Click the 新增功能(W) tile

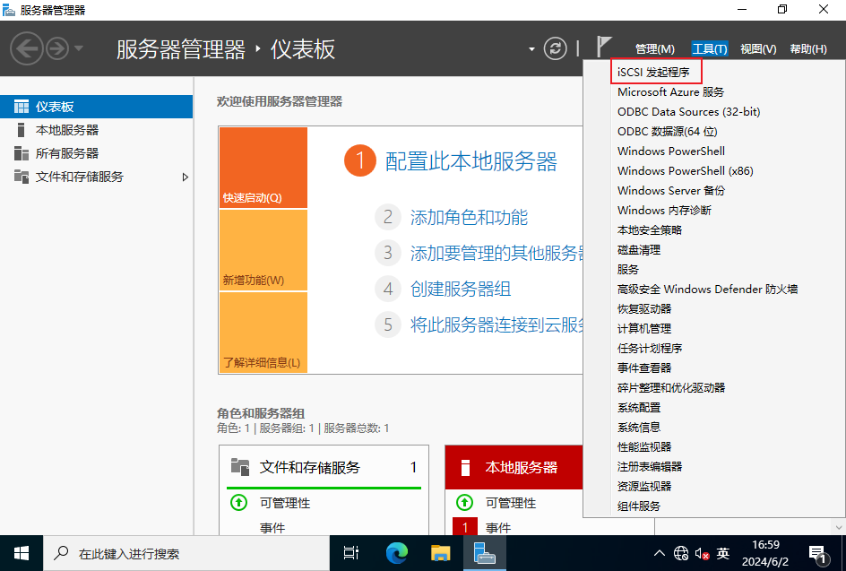click(263, 250)
